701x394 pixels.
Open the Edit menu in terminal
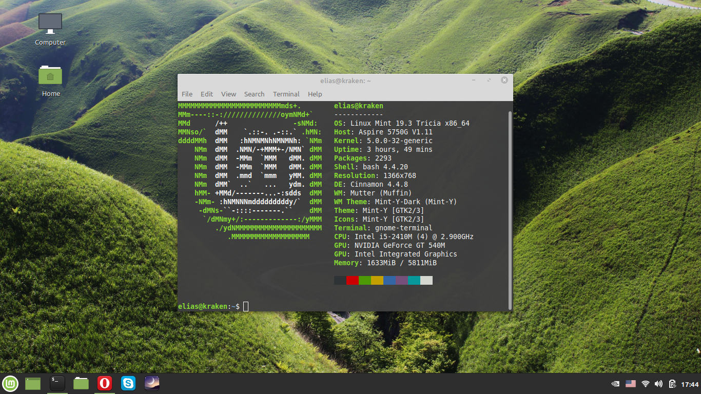coord(207,94)
